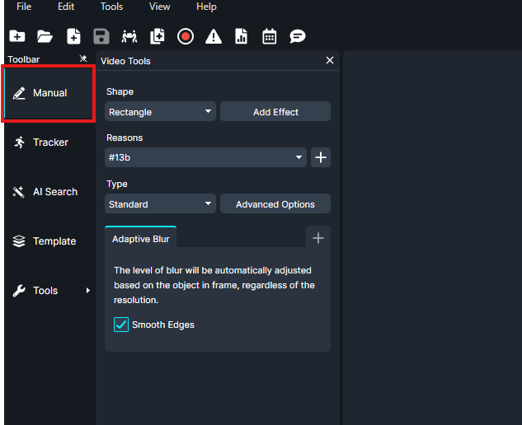
Task: Unpin the Toolbar panel
Action: tap(82, 59)
